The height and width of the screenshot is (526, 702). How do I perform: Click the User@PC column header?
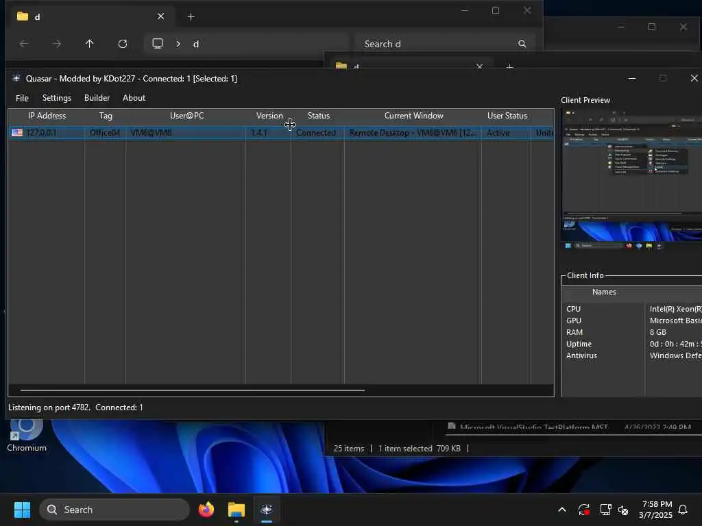coord(186,116)
